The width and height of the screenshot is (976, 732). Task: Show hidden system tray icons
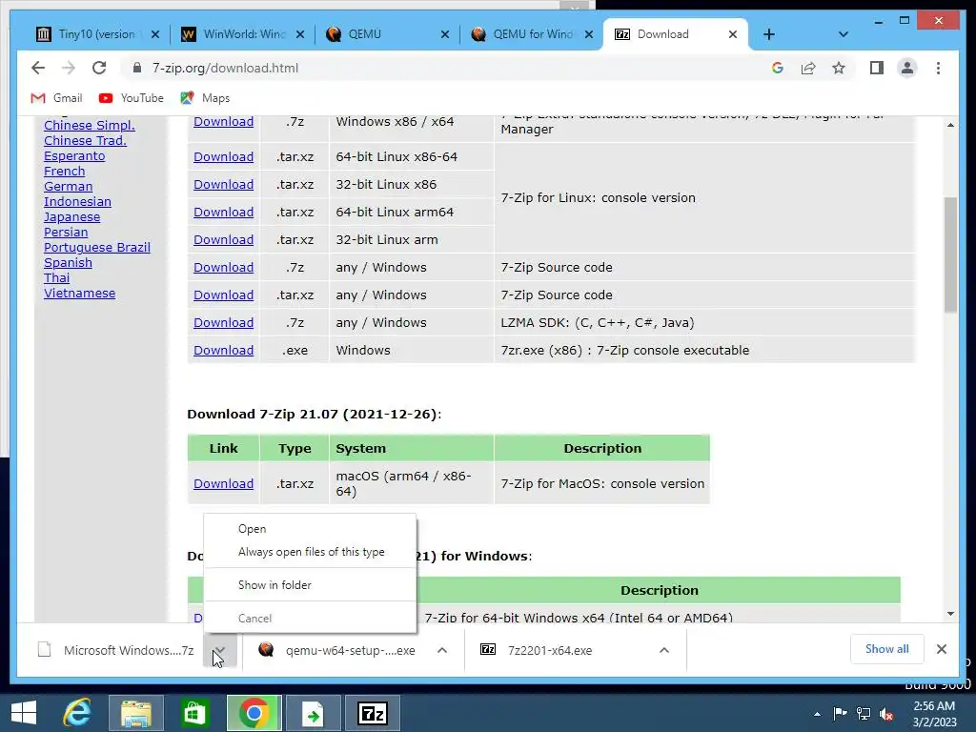[817, 714]
